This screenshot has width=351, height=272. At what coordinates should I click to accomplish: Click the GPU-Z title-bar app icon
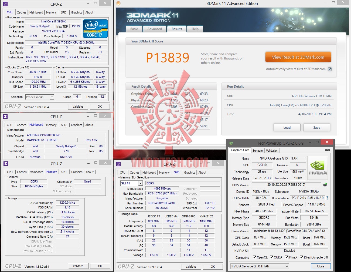231,143
